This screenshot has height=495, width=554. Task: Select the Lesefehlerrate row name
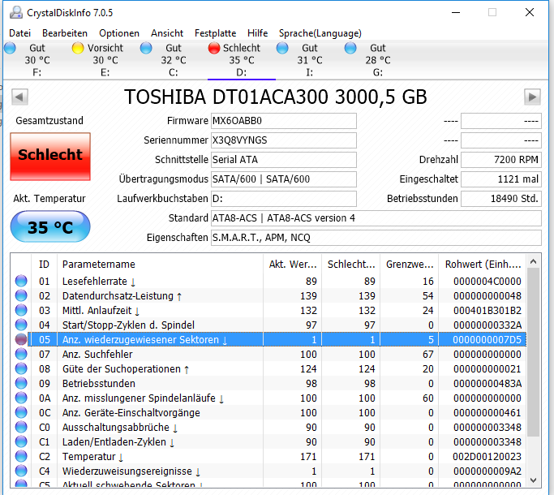[95, 282]
